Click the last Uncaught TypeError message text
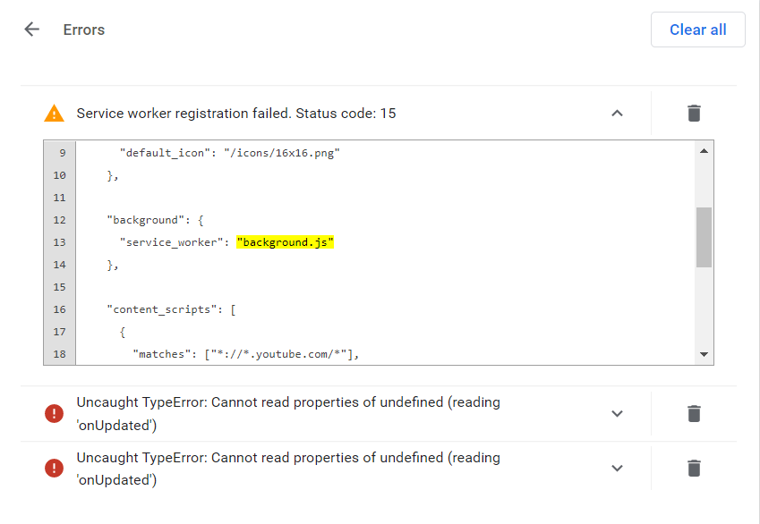Image resolution: width=760 pixels, height=524 pixels. (288, 469)
